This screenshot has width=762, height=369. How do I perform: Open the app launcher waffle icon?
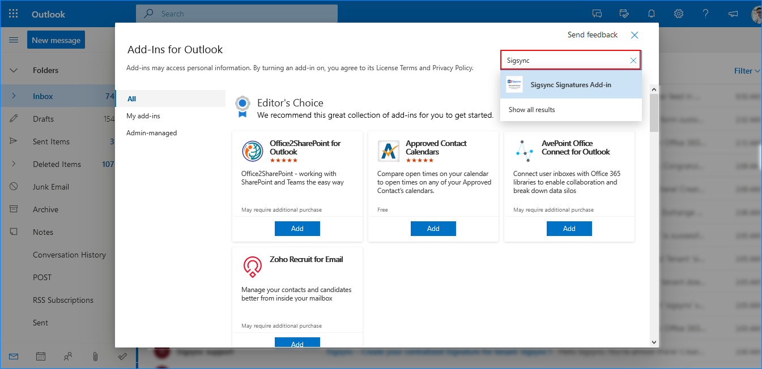click(14, 14)
